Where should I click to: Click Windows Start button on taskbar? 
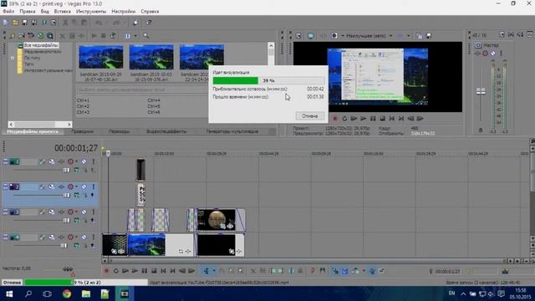9,293
